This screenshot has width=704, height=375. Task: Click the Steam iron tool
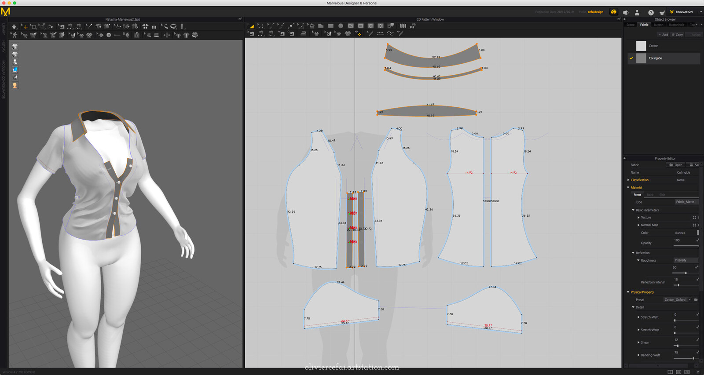(304, 33)
